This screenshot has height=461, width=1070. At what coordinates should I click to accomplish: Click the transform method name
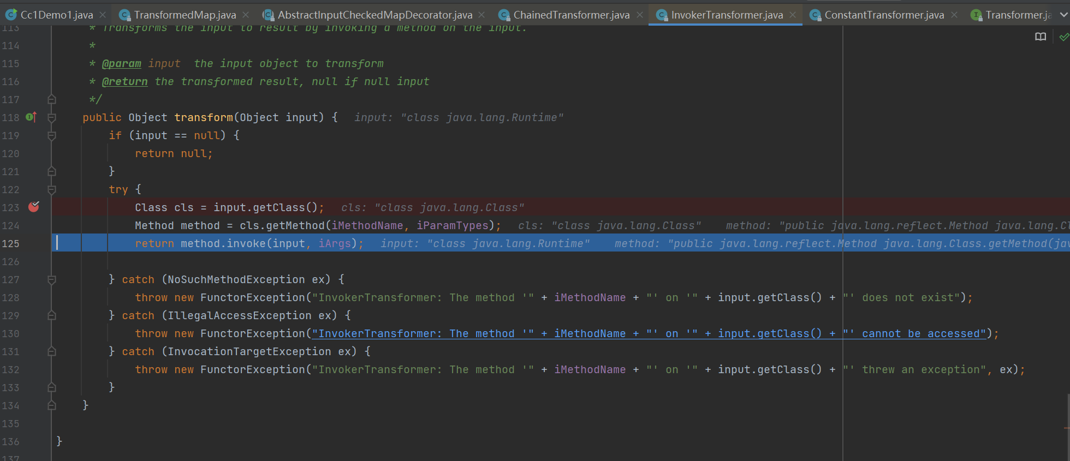(204, 117)
